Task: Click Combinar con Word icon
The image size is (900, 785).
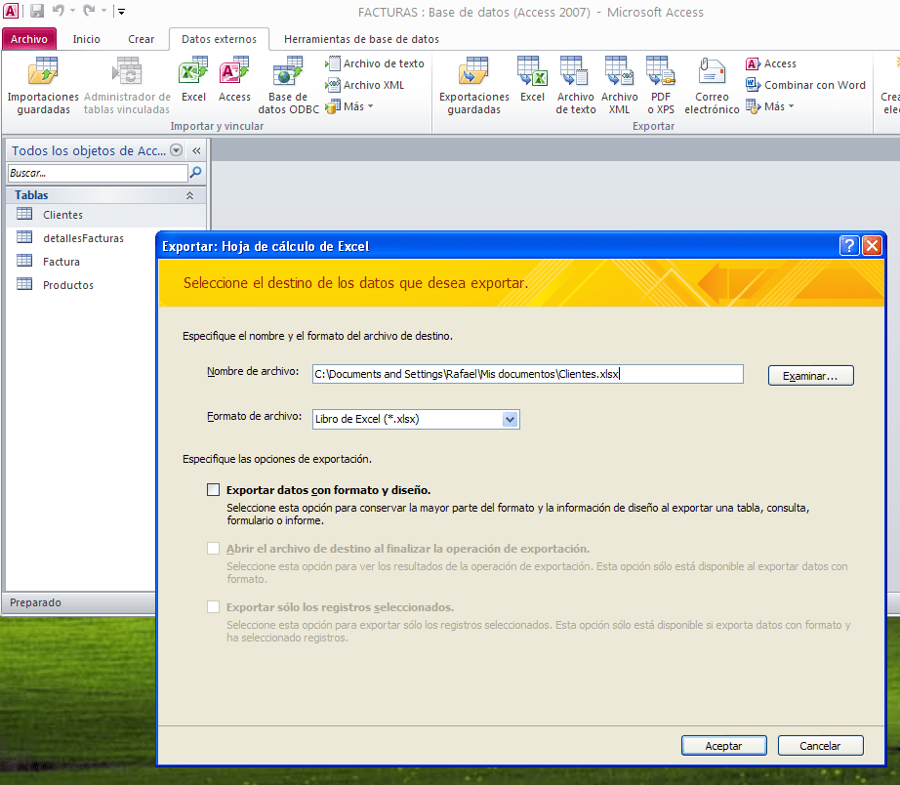Action: pyautogui.click(x=805, y=85)
